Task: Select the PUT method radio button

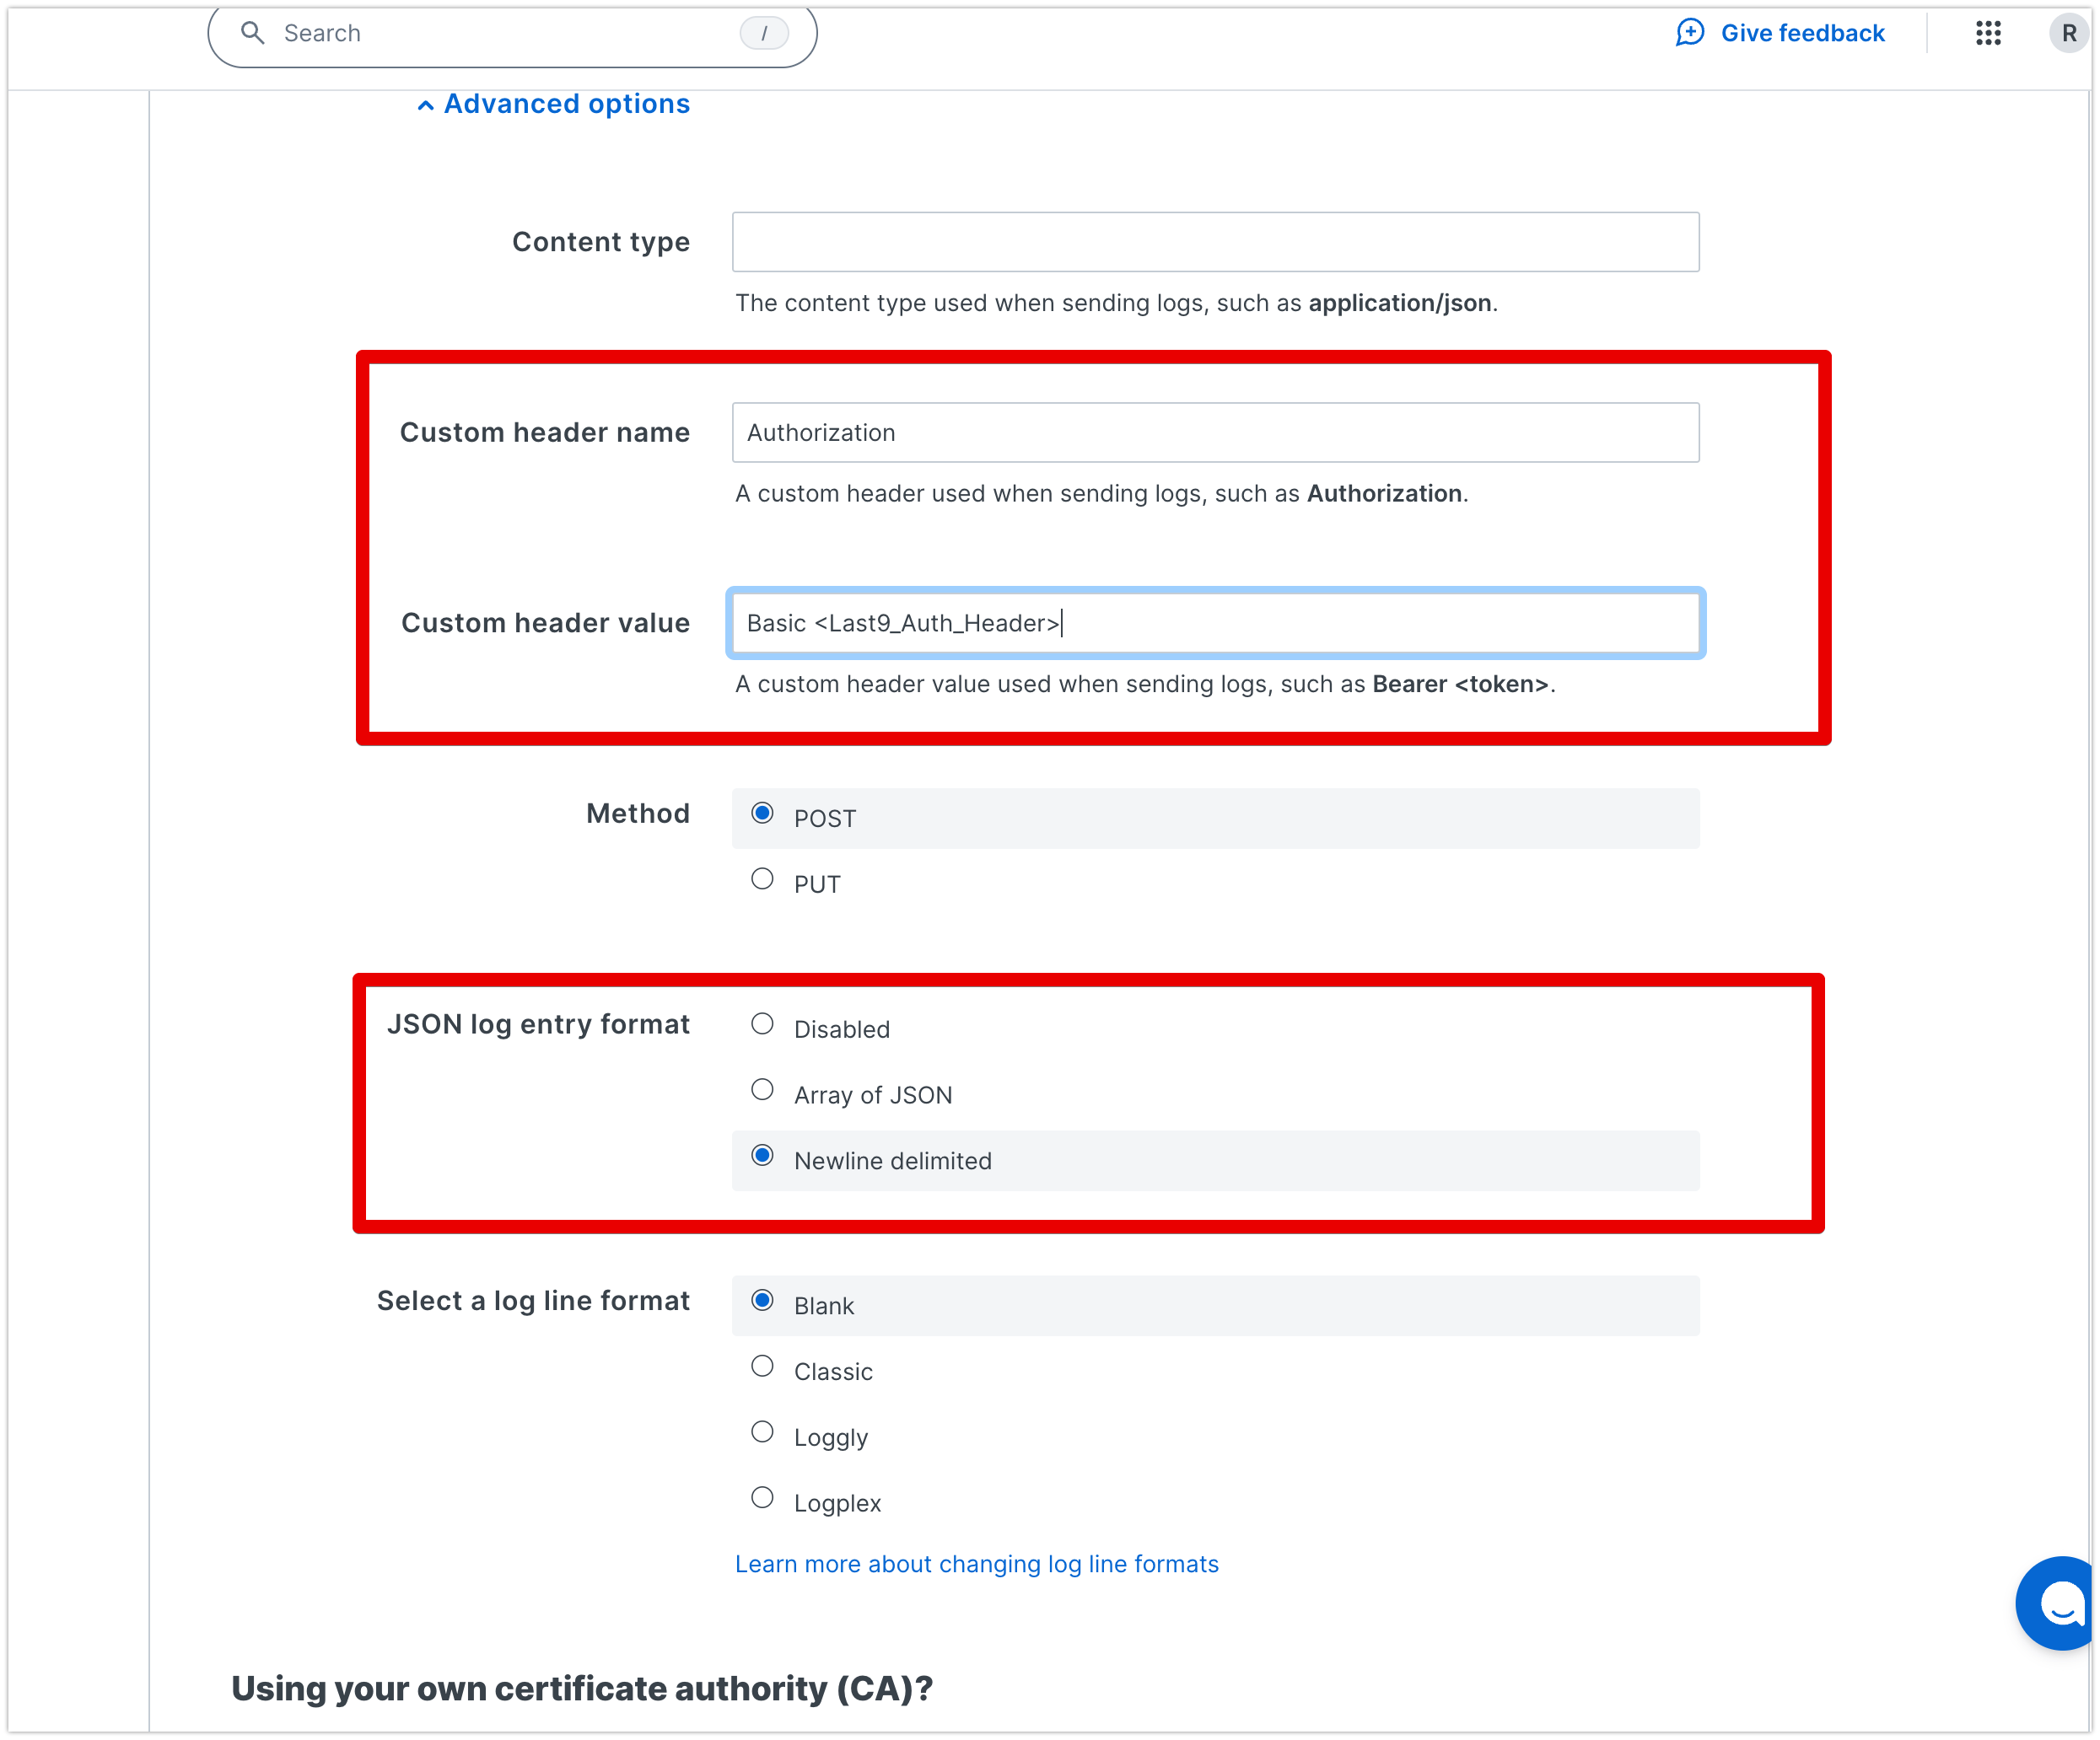Action: [761, 878]
